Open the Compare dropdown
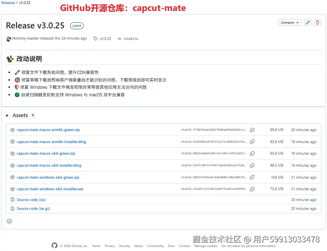Screen dimensions: 327x251 pyautogui.click(x=290, y=22)
